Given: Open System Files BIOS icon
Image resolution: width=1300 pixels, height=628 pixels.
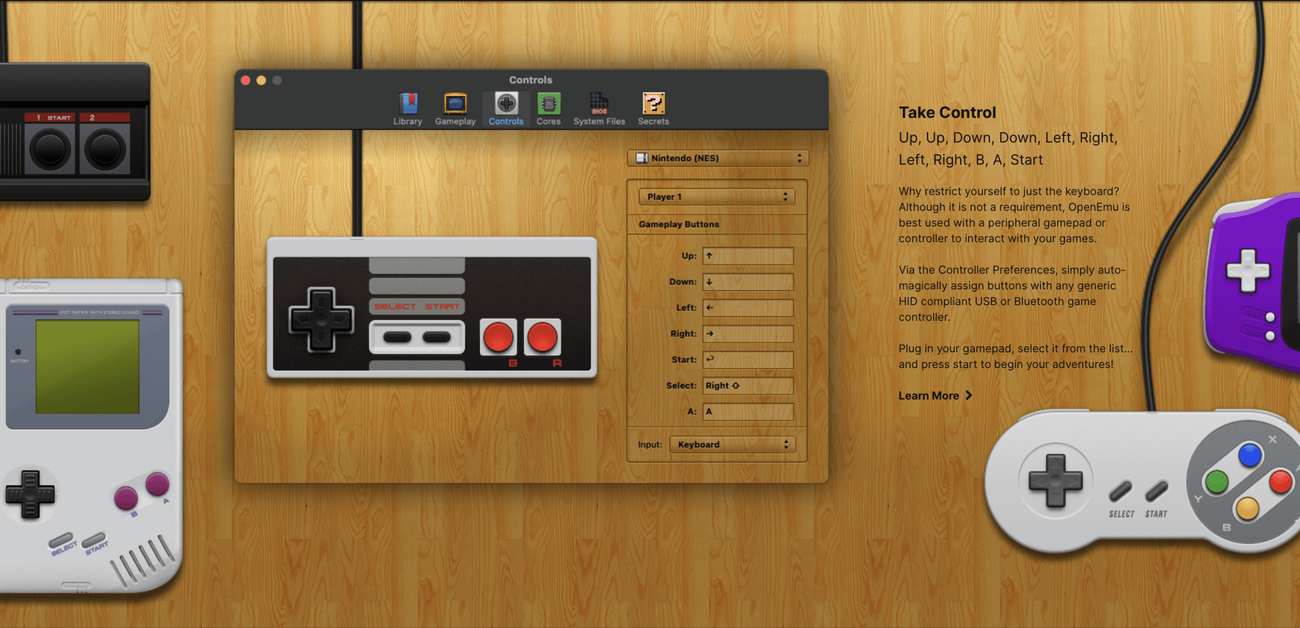Looking at the screenshot, I should click(x=599, y=104).
